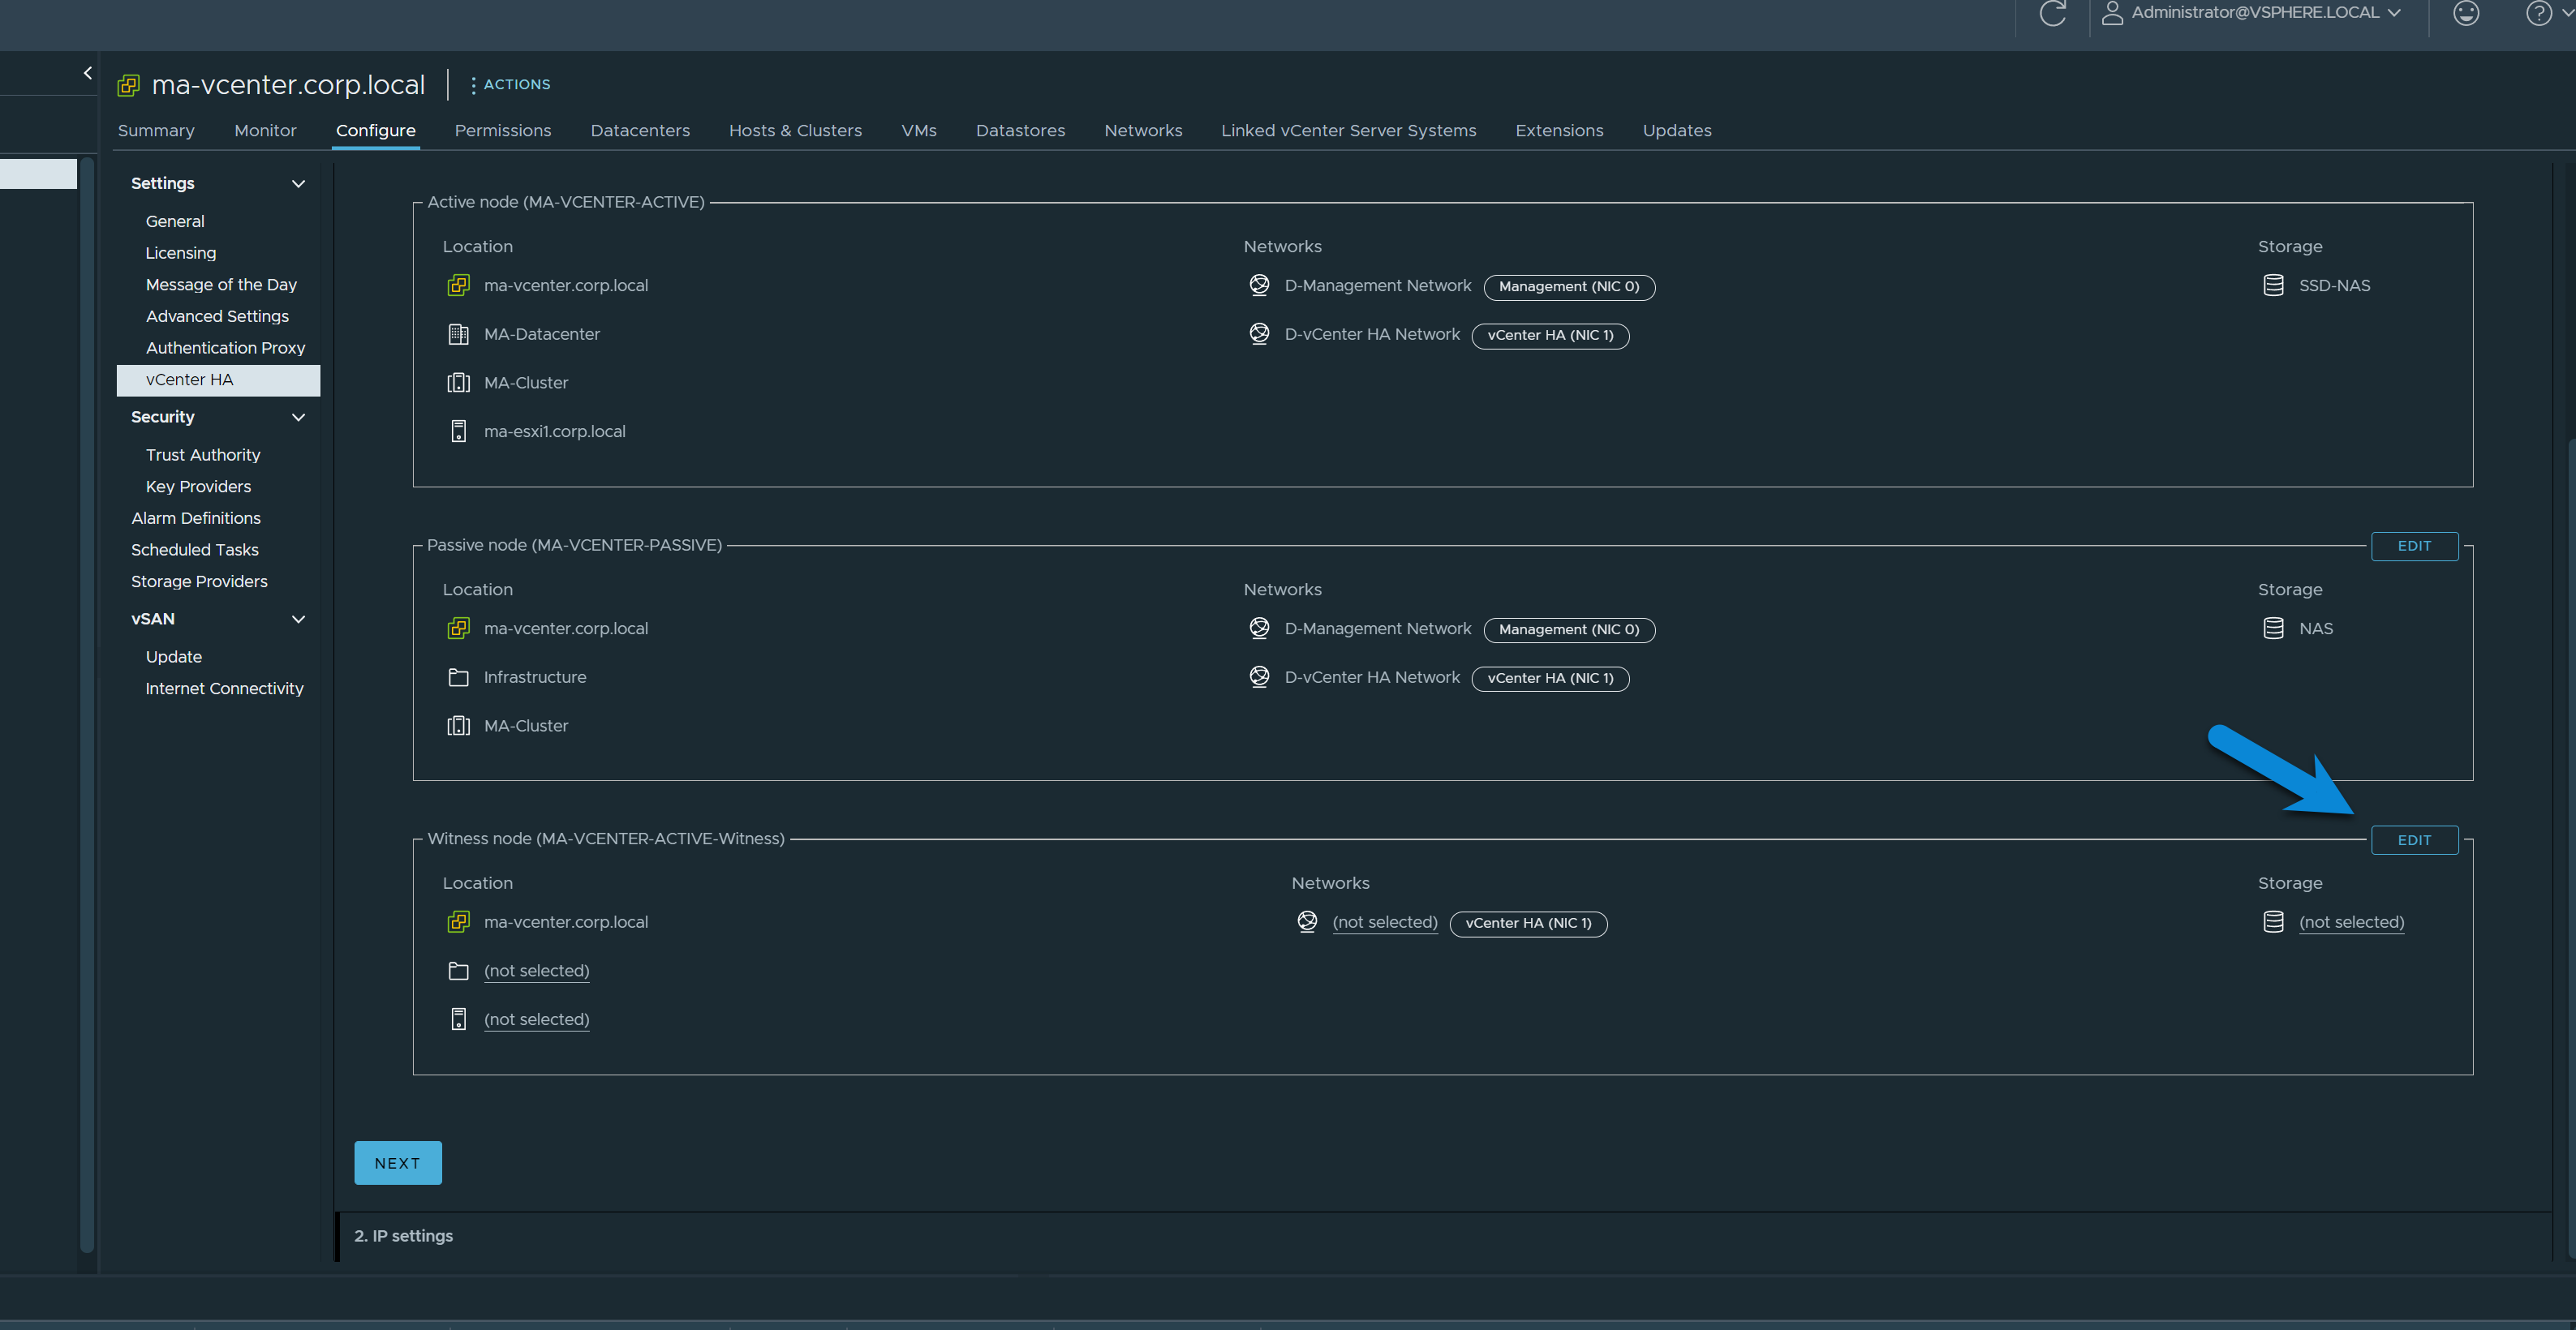Screen dimensions: 2576x1330
Task: Open vSAN Update item
Action: tap(174, 657)
